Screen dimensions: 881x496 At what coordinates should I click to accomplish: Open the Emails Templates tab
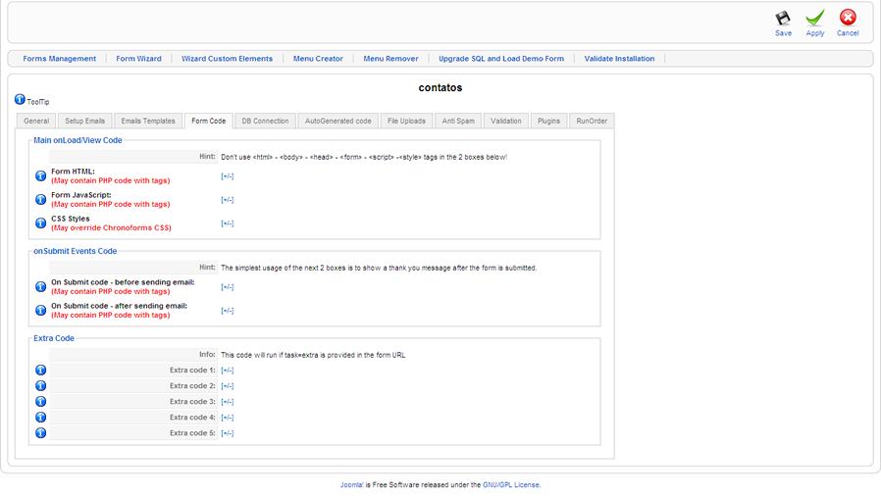(148, 121)
